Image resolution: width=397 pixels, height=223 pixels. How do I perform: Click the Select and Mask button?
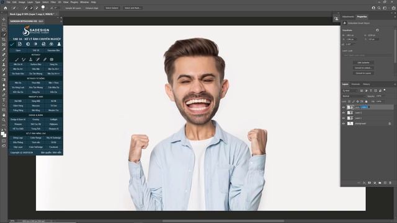pos(133,8)
